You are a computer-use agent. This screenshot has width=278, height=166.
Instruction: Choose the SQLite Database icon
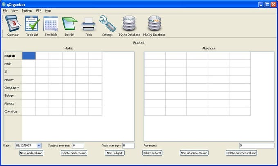click(129, 24)
